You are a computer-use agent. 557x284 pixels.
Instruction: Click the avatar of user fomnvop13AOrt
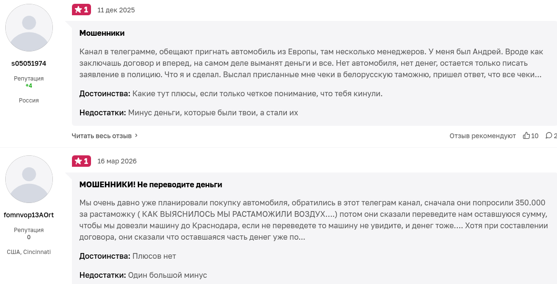coord(29,179)
